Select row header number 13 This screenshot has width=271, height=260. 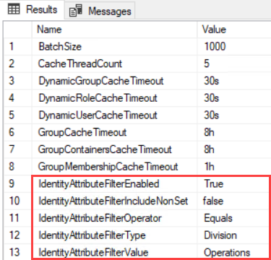(17, 252)
